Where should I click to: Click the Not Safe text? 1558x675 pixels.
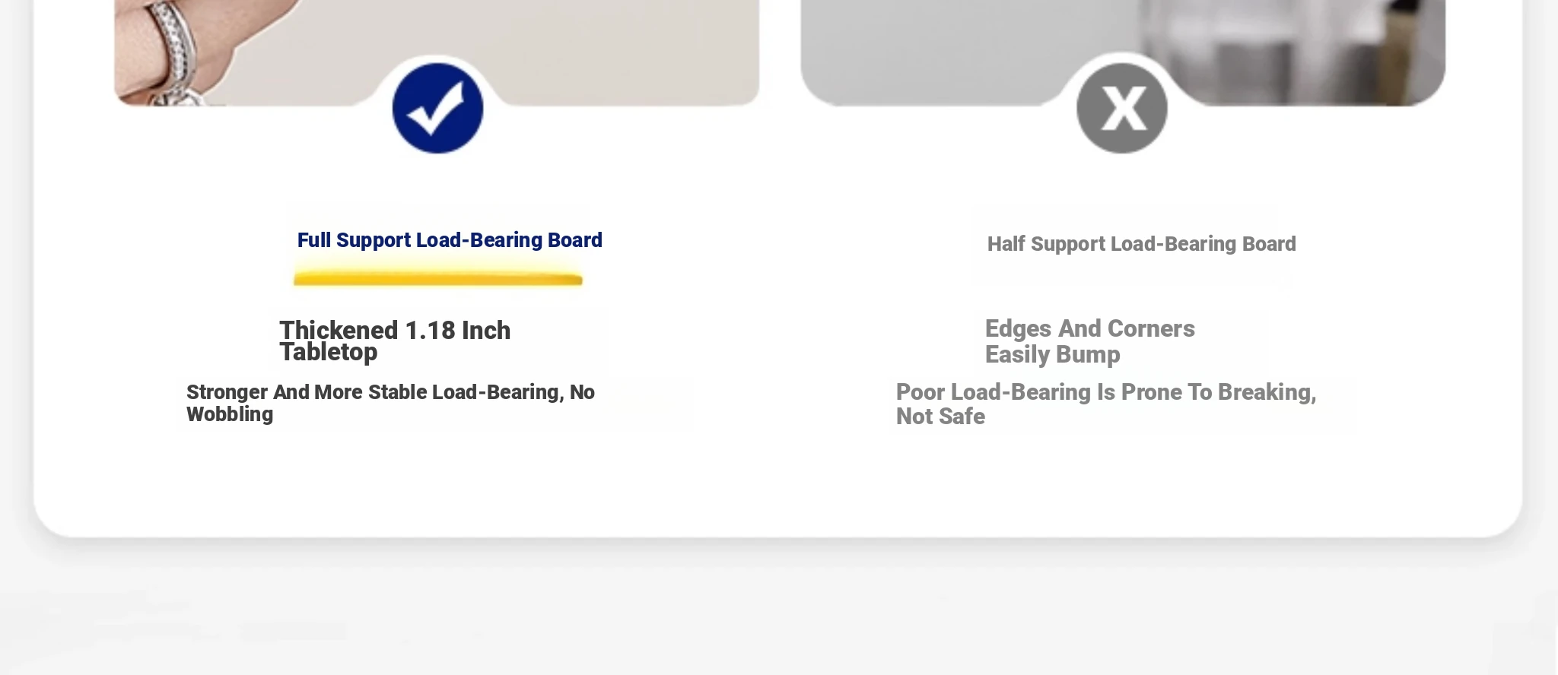(940, 417)
